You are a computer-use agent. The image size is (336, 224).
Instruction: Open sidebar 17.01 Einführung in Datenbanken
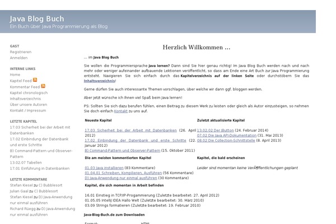tap(40, 169)
